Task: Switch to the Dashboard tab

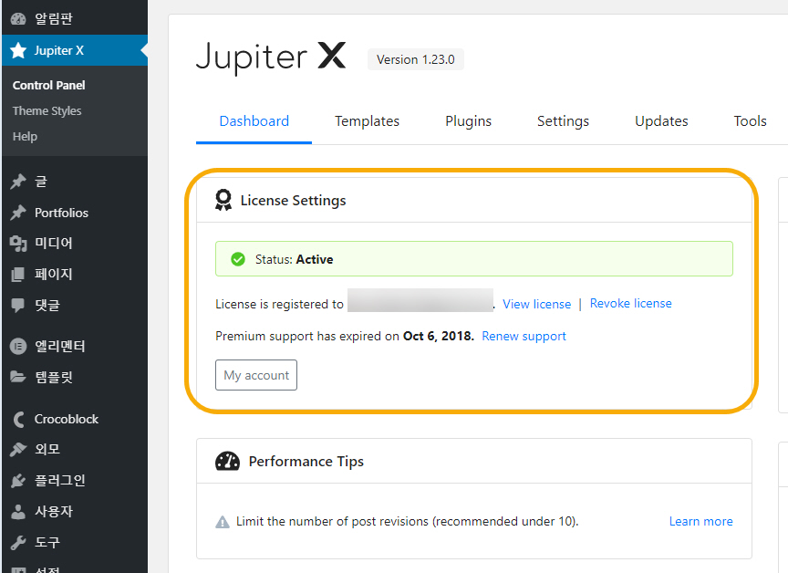Action: [x=254, y=121]
